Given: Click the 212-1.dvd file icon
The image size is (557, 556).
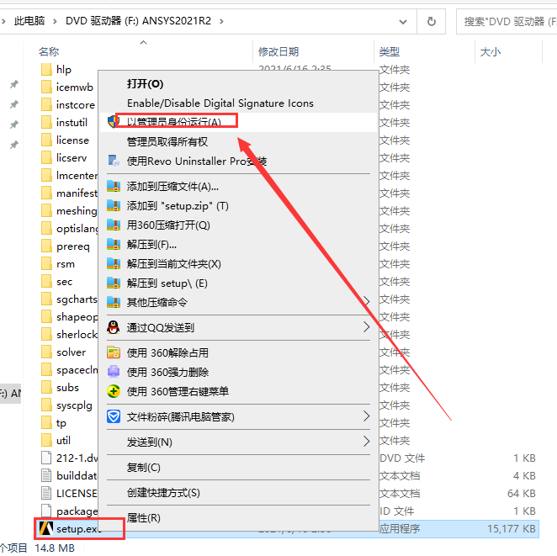Looking at the screenshot, I should click(x=46, y=458).
